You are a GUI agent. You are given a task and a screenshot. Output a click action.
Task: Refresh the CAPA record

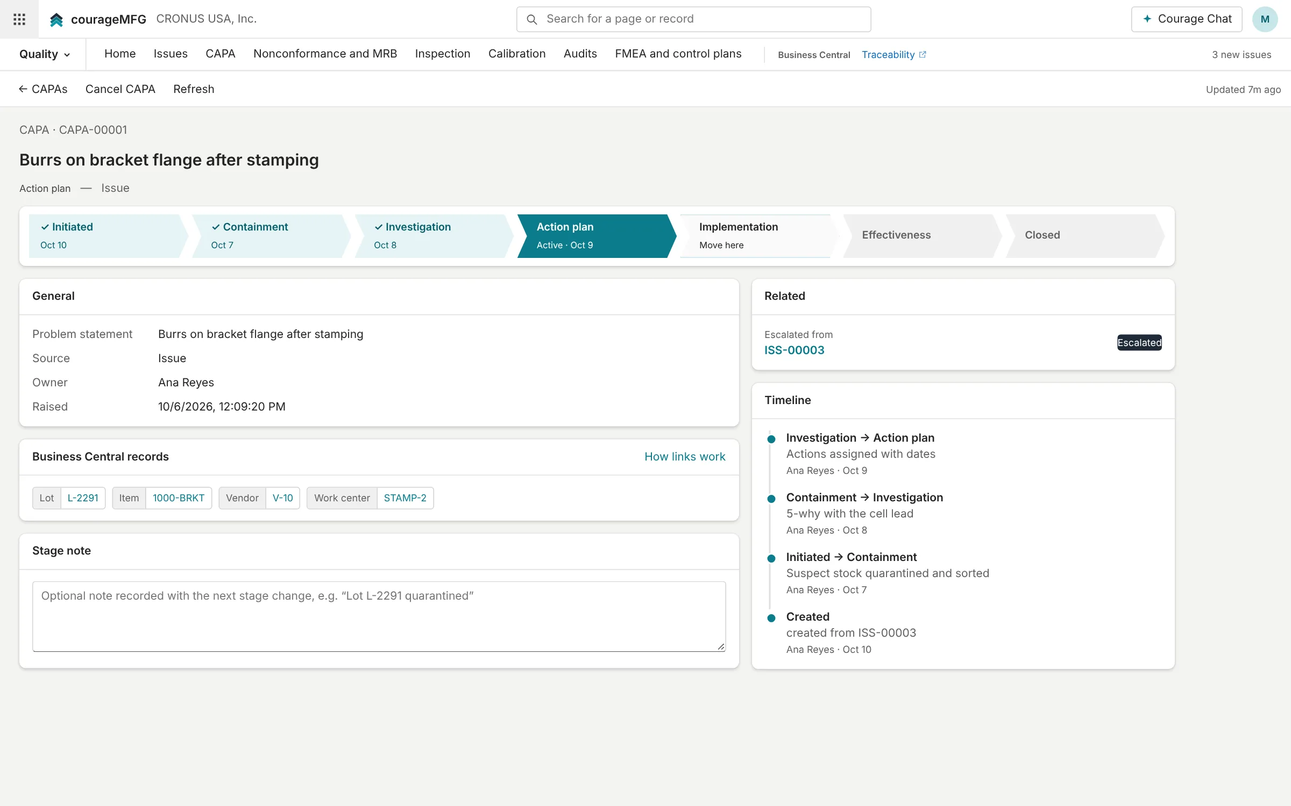coord(194,89)
